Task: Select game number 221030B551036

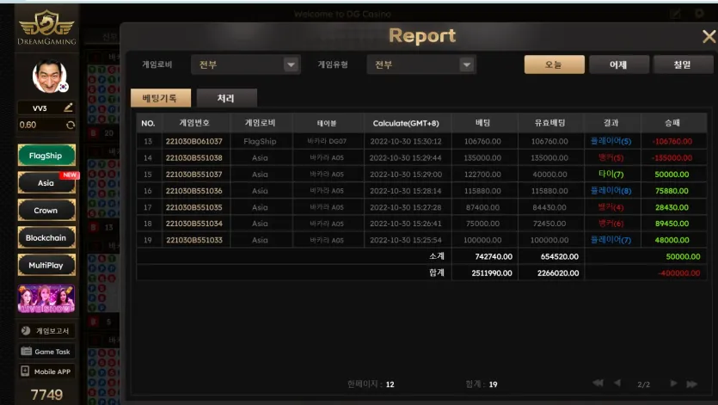Action: (194, 191)
